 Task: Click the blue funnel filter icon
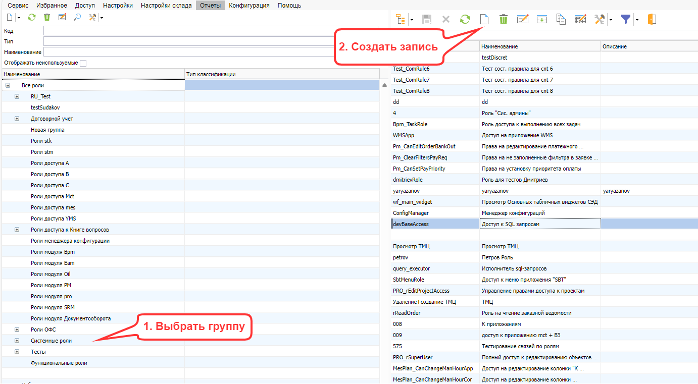pyautogui.click(x=626, y=20)
